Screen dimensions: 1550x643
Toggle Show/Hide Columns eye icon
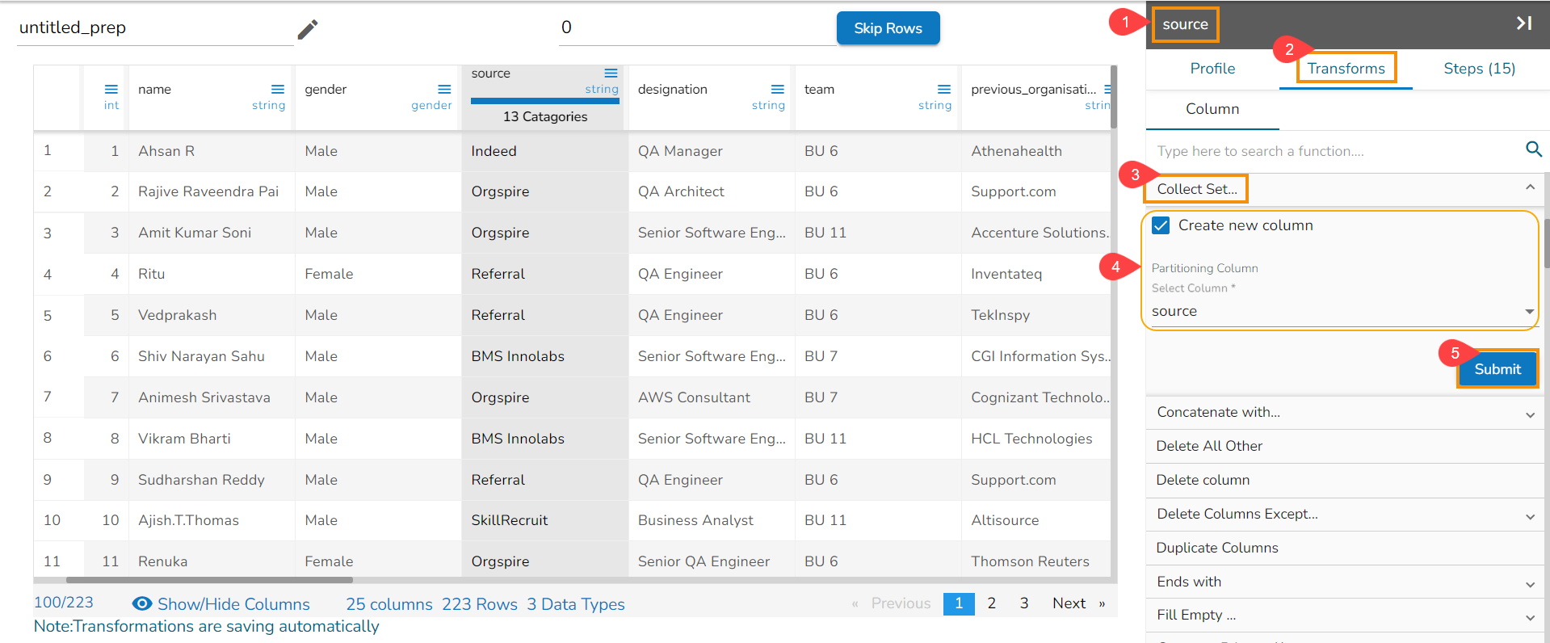[x=142, y=604]
